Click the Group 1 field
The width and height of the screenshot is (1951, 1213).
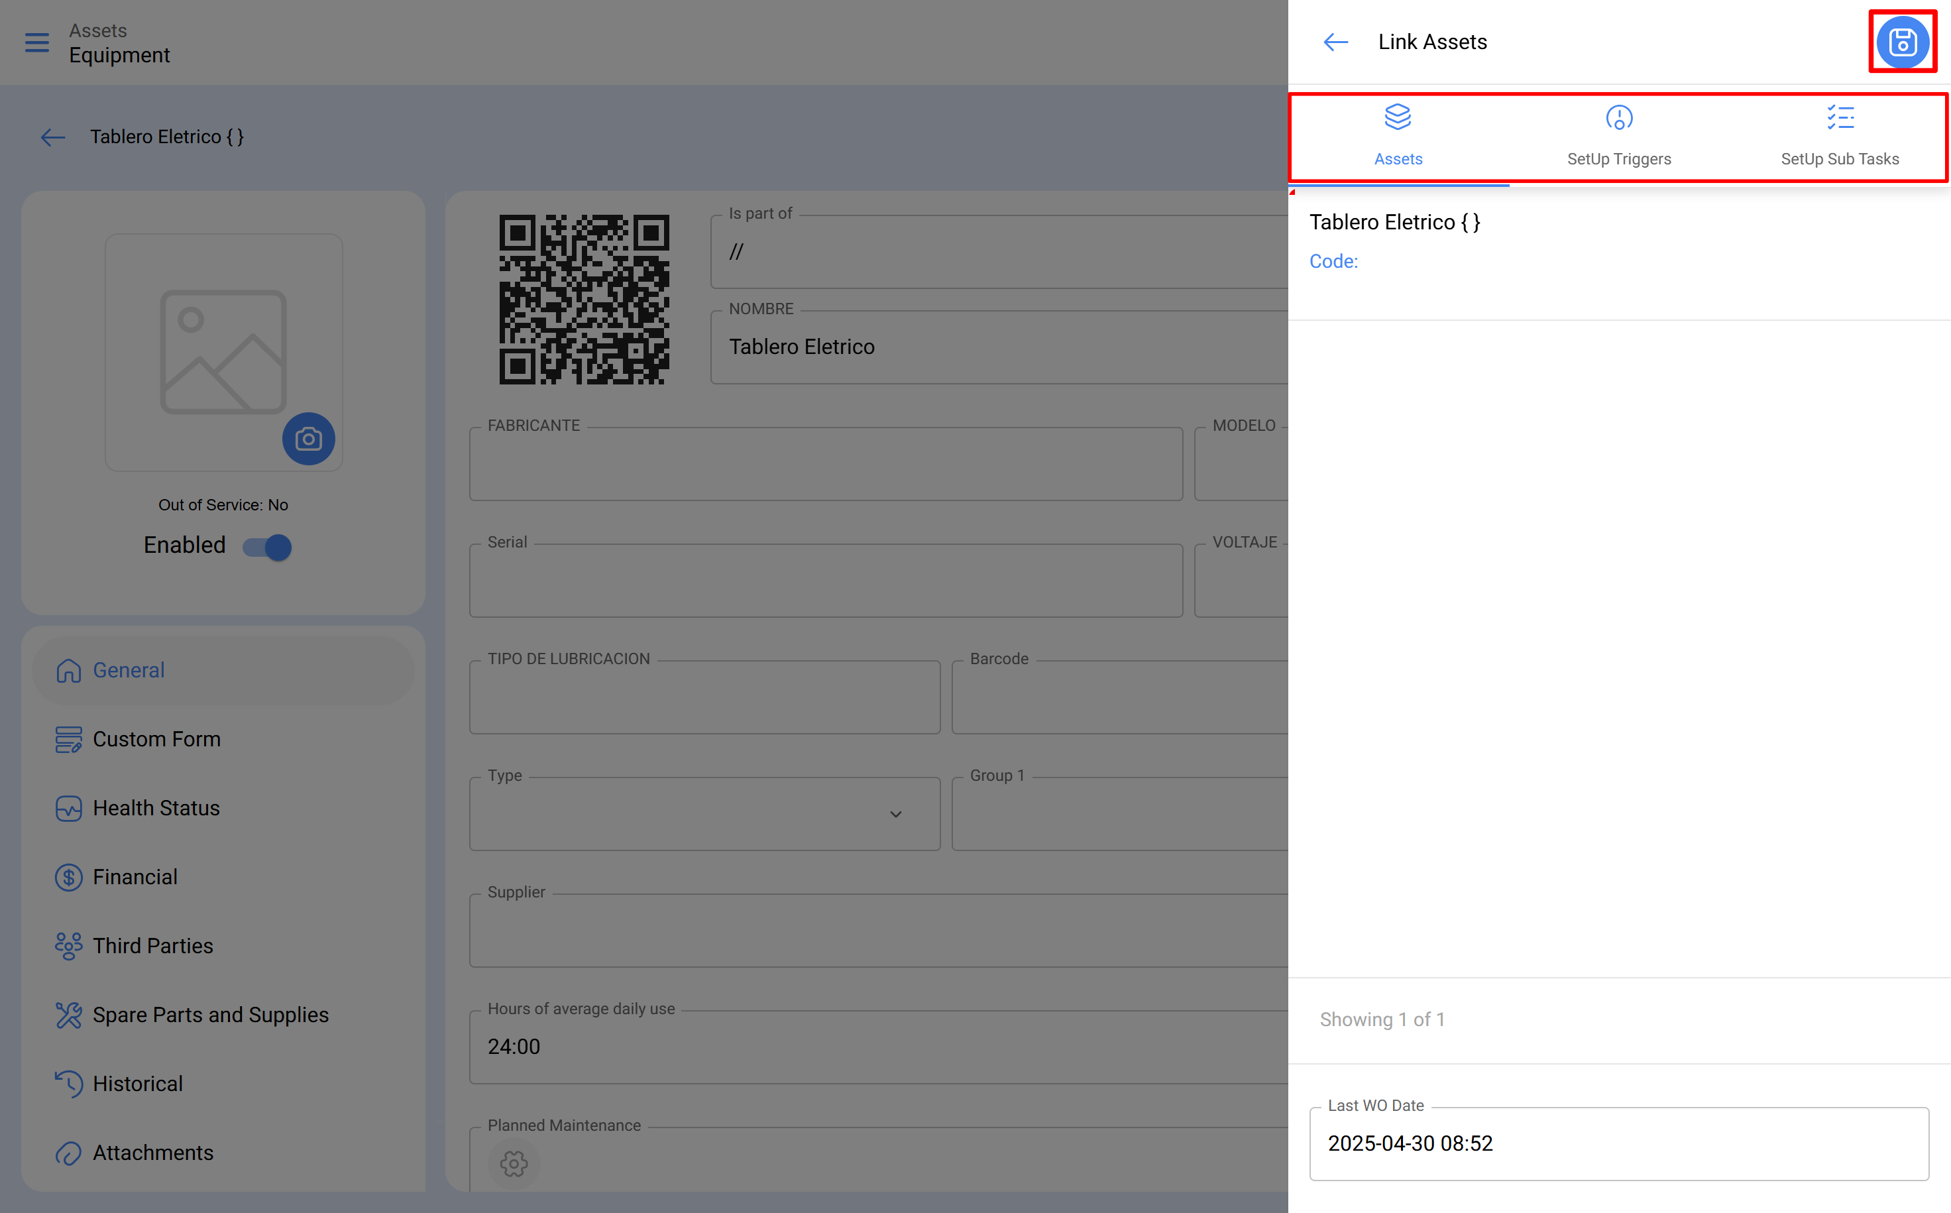[1120, 814]
